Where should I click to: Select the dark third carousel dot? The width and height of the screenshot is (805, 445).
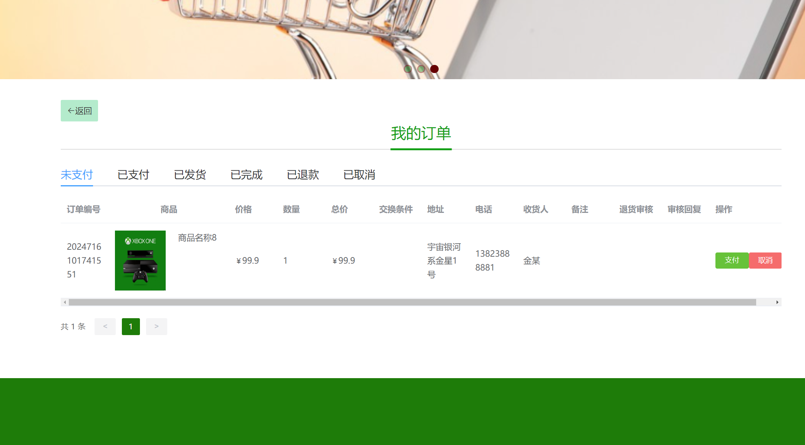[x=434, y=68]
